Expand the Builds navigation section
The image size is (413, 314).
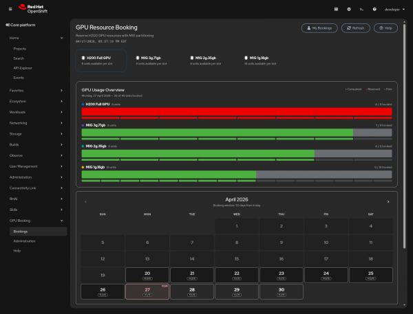click(36, 145)
